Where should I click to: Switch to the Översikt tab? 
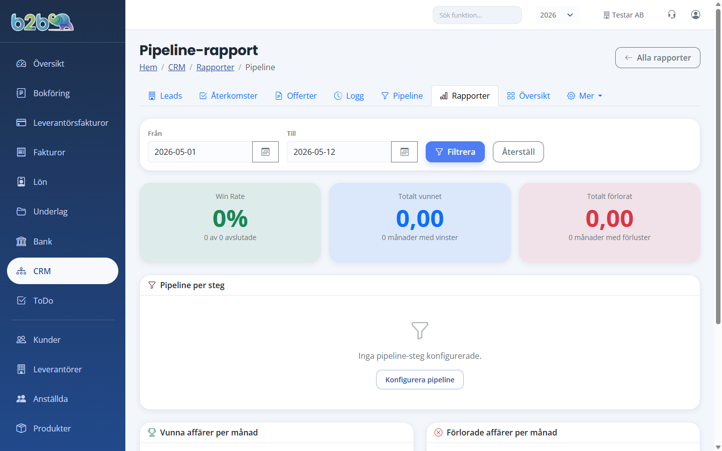point(528,96)
